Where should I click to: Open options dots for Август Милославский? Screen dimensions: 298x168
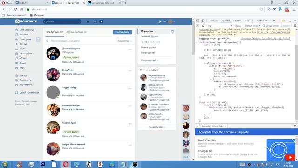point(130,145)
